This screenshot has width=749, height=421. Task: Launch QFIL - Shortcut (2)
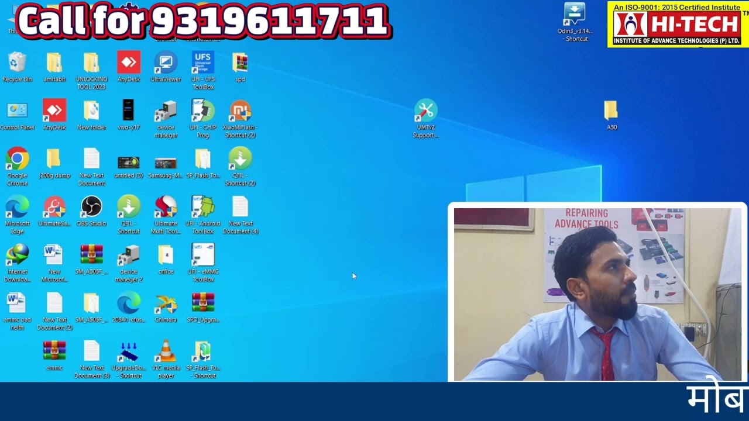click(240, 167)
